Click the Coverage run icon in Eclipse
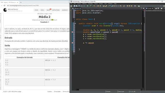This screenshot has width=165, height=93. 91,6
